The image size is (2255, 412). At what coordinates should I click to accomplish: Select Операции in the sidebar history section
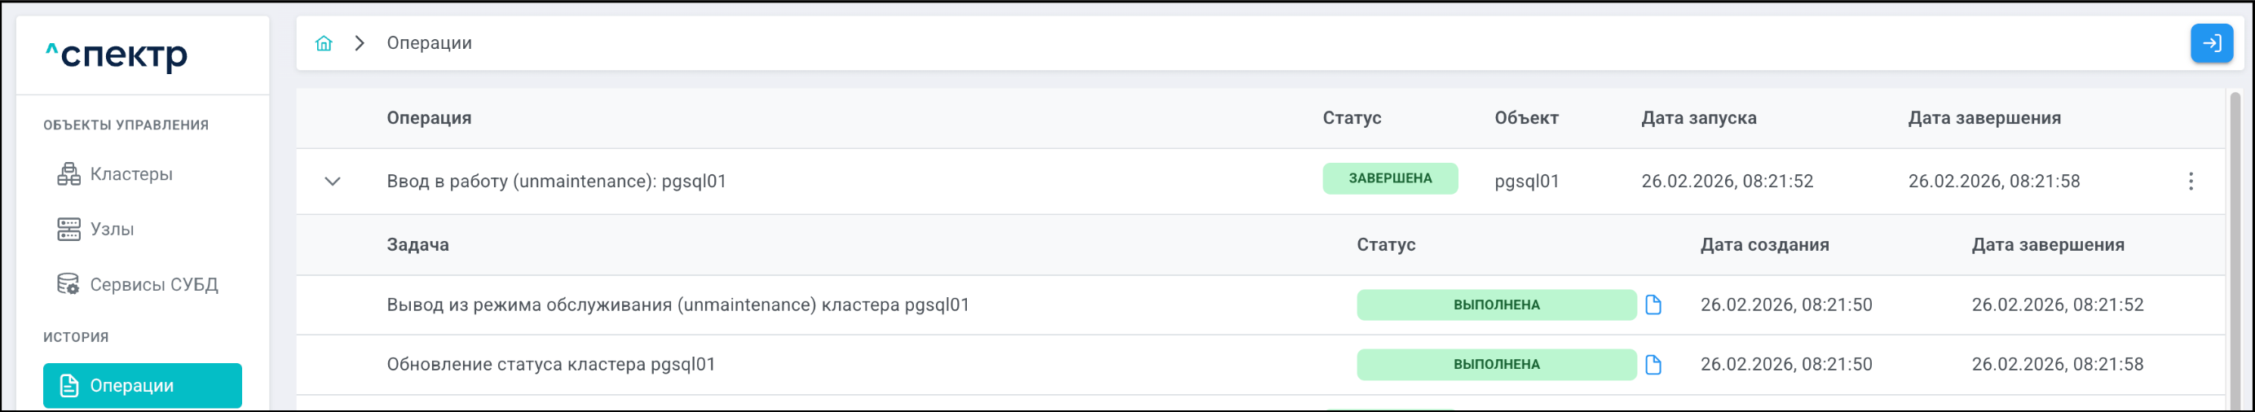[142, 385]
